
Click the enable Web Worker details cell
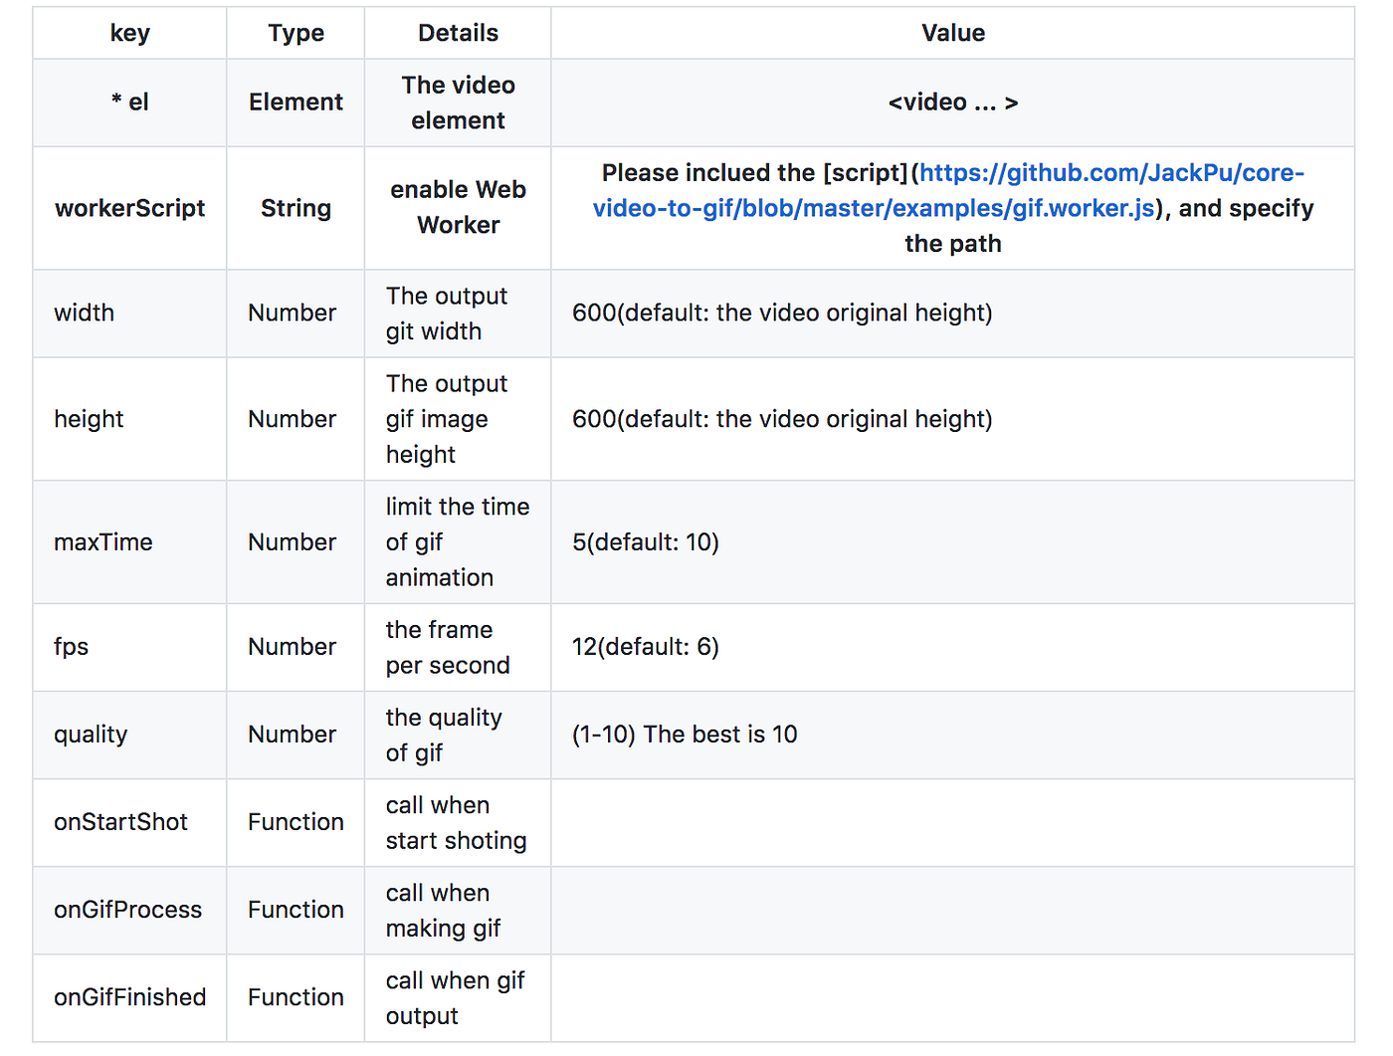click(x=458, y=208)
